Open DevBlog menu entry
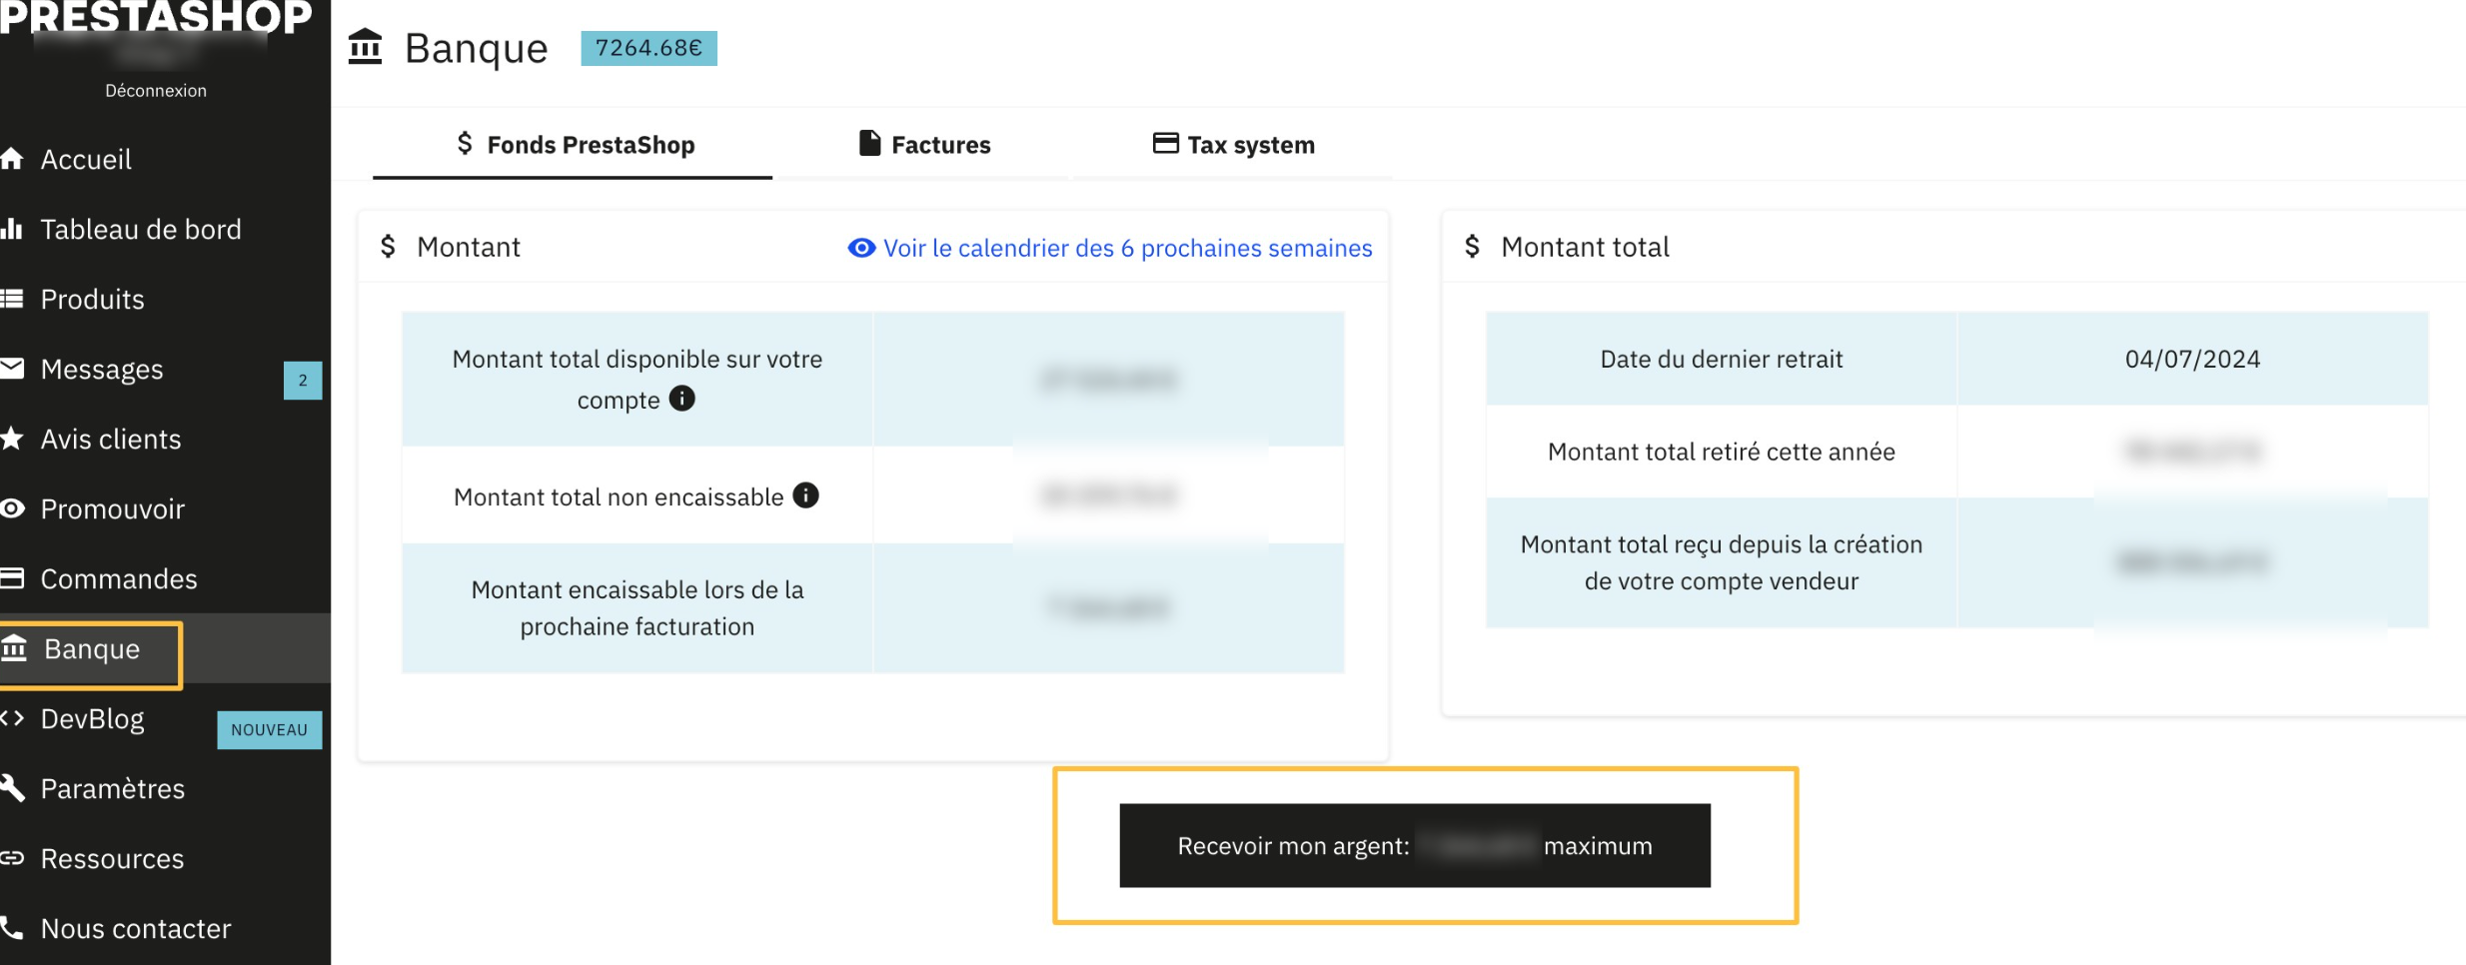Image resolution: width=2466 pixels, height=965 pixels. pos(92,718)
